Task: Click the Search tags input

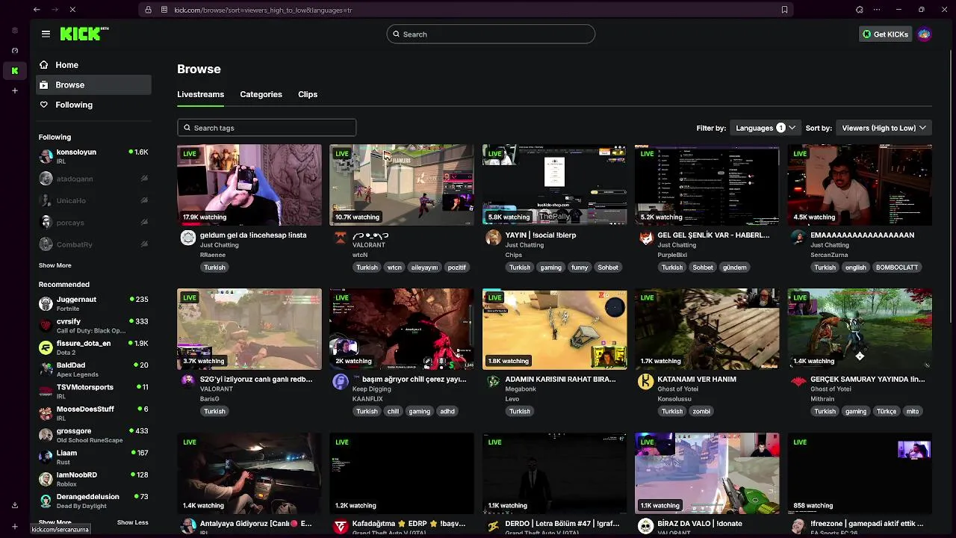Action: pyautogui.click(x=267, y=128)
